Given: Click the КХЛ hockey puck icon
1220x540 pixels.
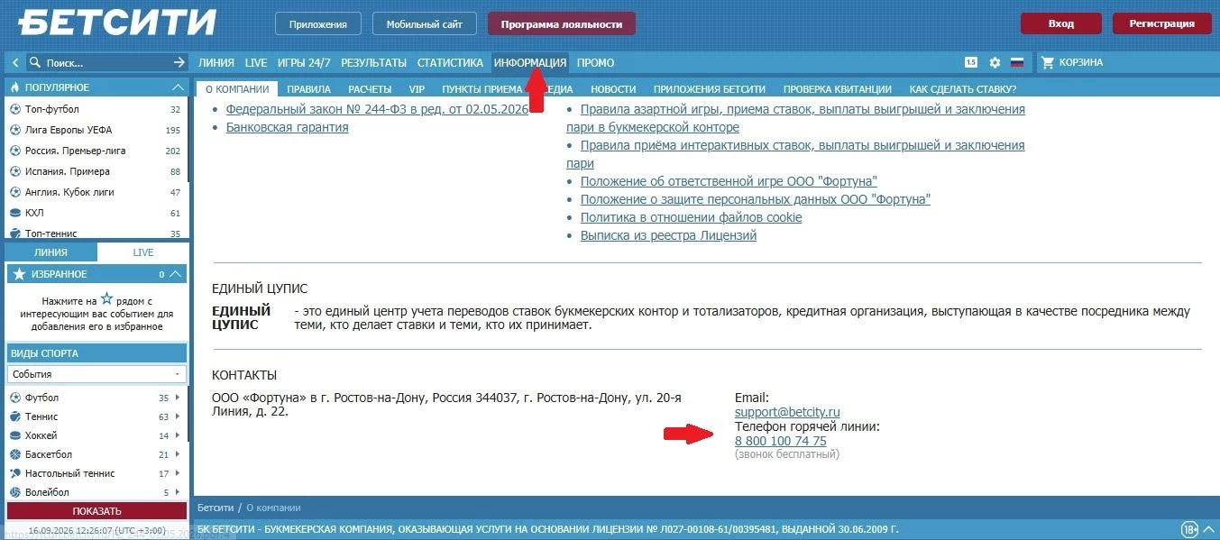Looking at the screenshot, I should (15, 213).
